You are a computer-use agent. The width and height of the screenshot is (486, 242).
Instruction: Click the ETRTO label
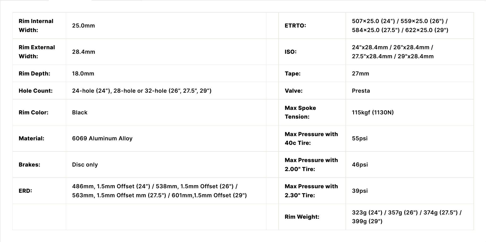click(295, 26)
